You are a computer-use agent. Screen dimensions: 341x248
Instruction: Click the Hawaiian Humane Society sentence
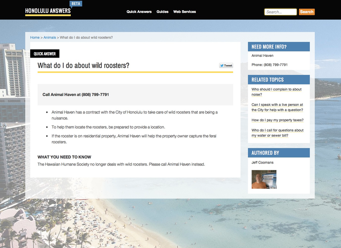121,164
